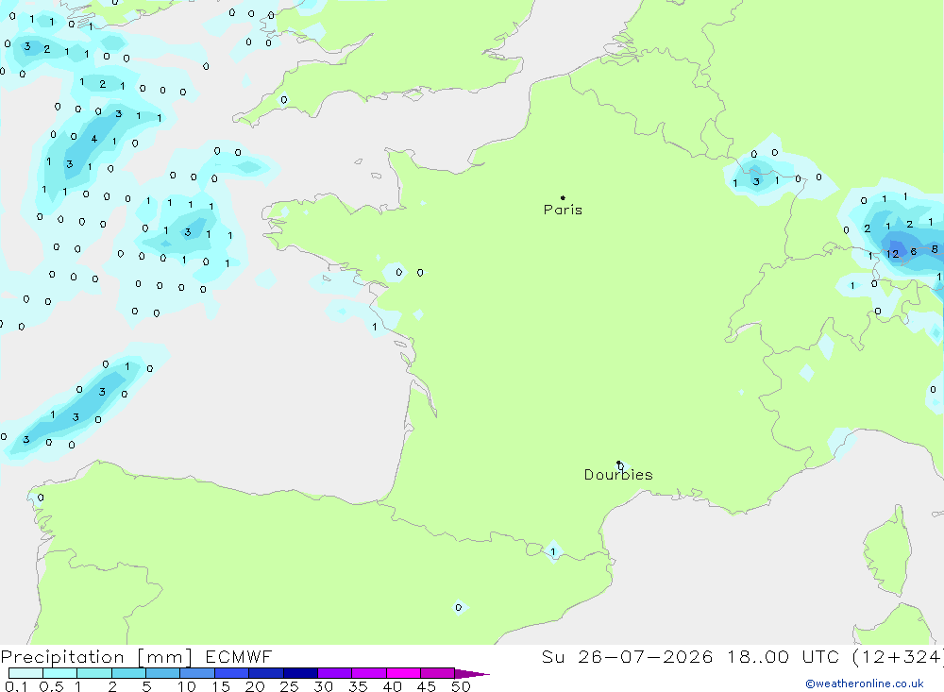
Task: Click the '1' value on the Pyrenees
Action: coord(552,551)
